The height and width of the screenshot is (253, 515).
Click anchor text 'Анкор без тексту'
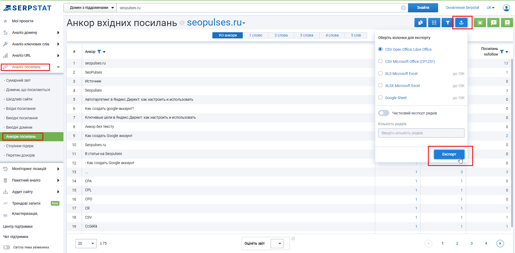[99, 126]
